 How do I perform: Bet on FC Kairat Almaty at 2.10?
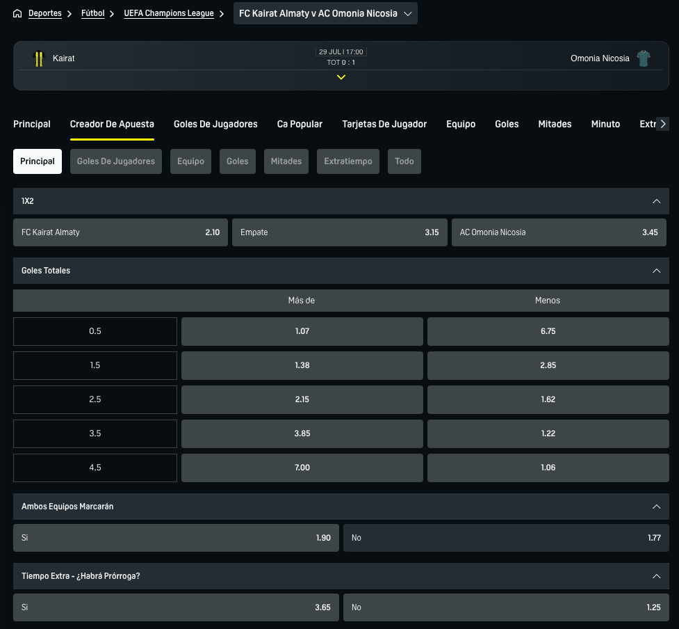coord(120,232)
